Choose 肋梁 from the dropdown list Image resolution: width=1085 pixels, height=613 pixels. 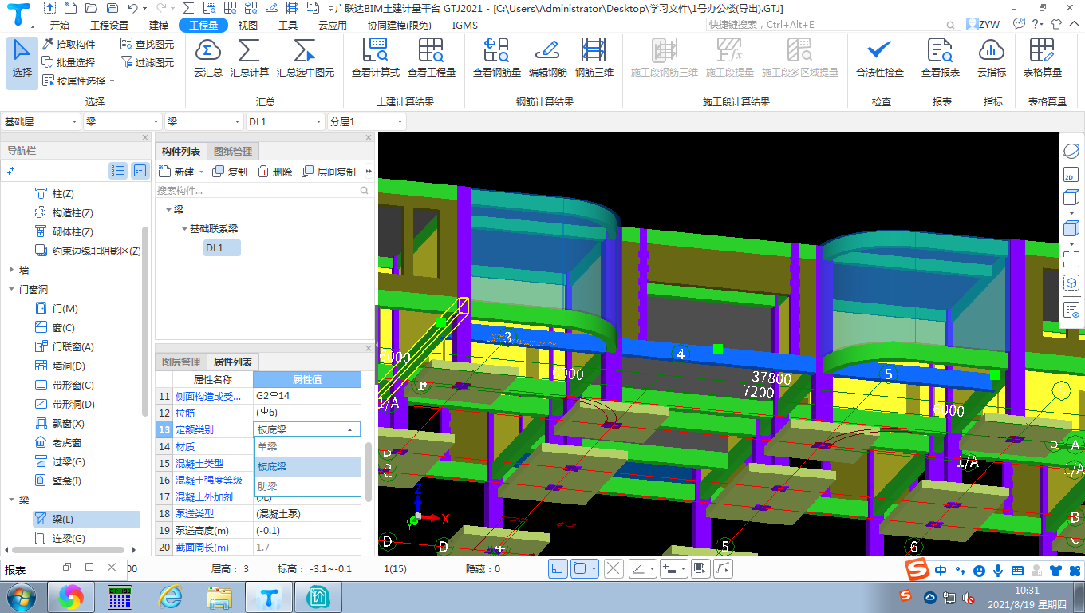[x=307, y=486]
